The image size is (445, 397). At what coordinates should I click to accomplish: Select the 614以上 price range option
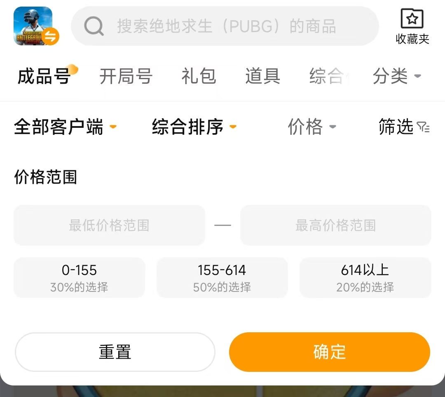point(365,278)
